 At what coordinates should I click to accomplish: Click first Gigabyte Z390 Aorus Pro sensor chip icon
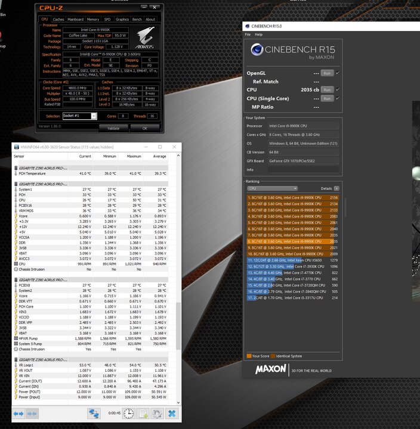click(x=16, y=168)
